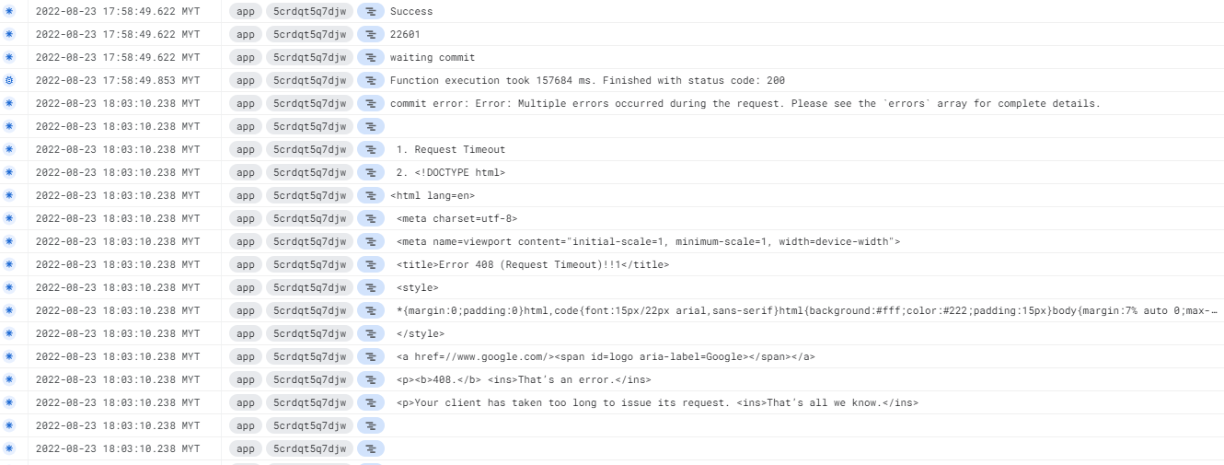1224x465 pixels.
Task: Click the debug severity icon on Function execution row
Action: pos(9,80)
